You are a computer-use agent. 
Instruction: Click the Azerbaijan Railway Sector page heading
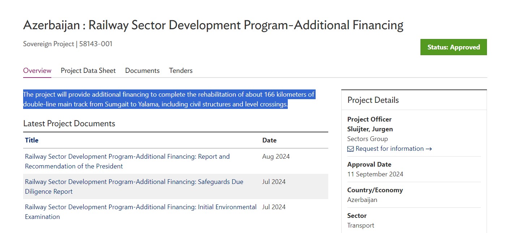coord(213,25)
